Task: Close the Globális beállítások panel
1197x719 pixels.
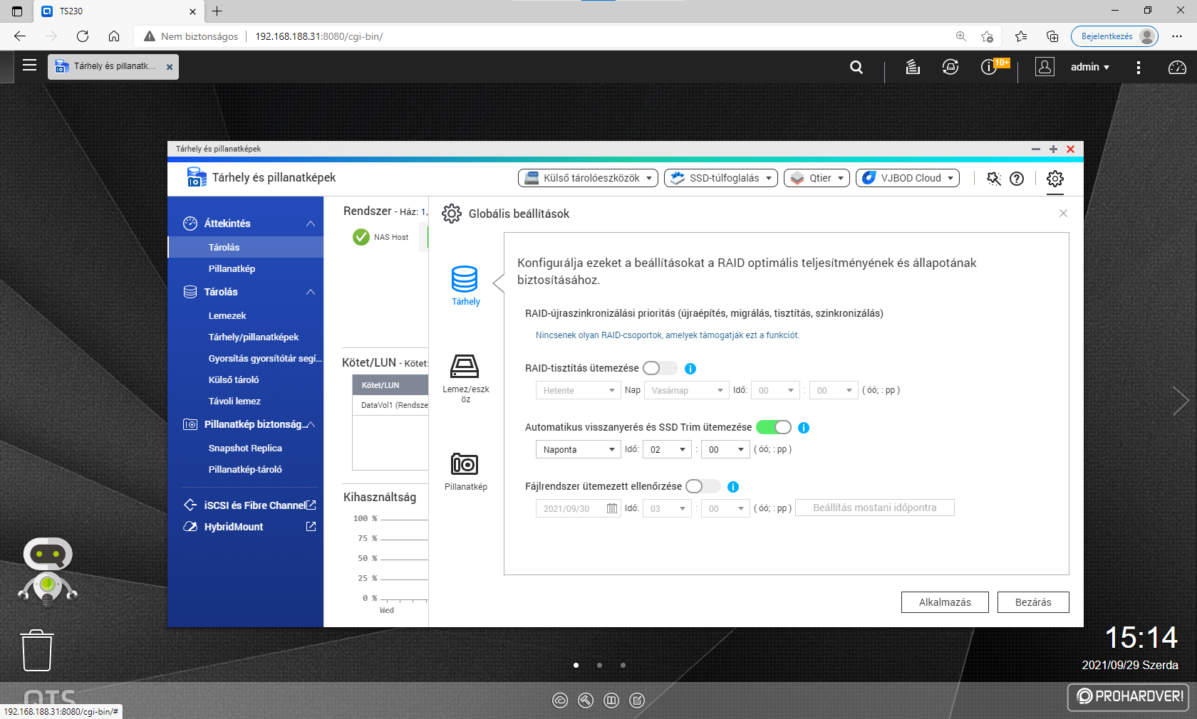Action: point(1063,214)
